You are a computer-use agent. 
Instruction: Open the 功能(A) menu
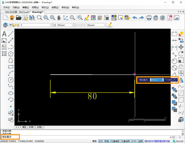click(x=16, y=8)
